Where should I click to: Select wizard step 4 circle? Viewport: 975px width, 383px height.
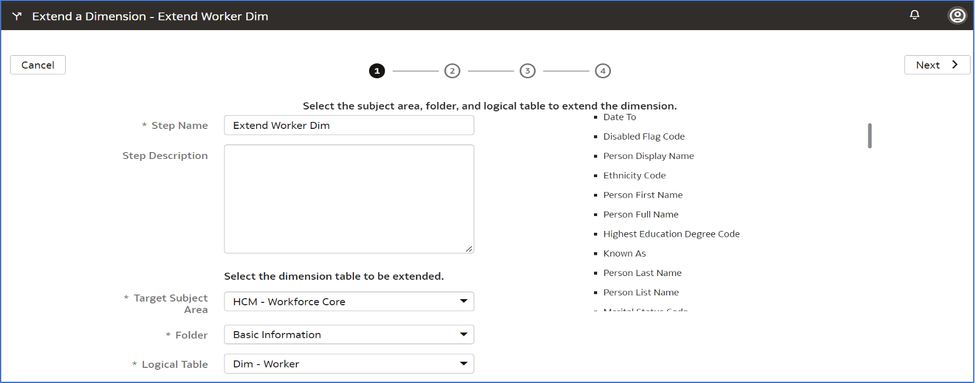coord(602,71)
